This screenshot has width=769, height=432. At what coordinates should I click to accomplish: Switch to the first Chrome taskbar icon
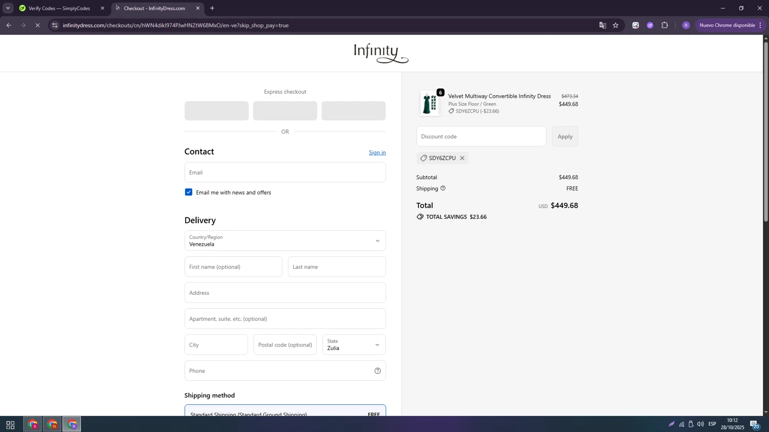(x=33, y=424)
